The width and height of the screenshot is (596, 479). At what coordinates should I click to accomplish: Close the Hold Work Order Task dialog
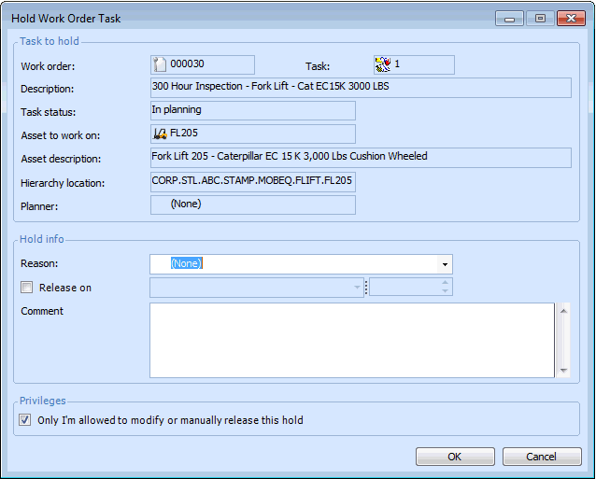571,19
